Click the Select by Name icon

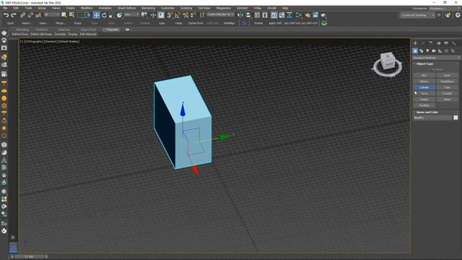[x=71, y=15]
